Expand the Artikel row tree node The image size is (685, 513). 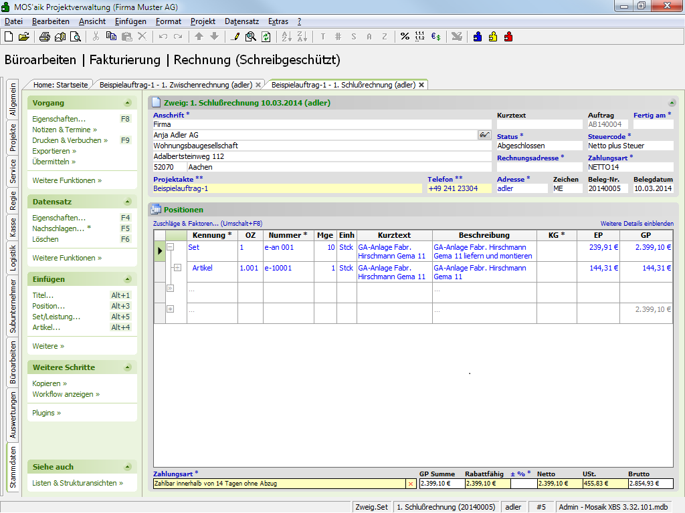coord(177,268)
